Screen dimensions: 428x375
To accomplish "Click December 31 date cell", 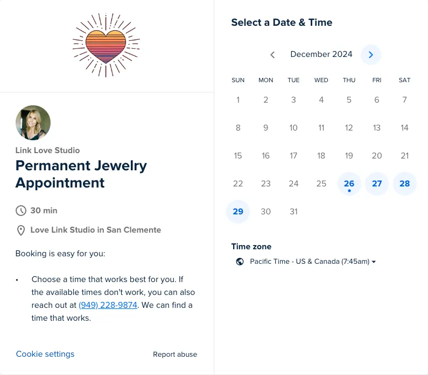I will (x=293, y=212).
